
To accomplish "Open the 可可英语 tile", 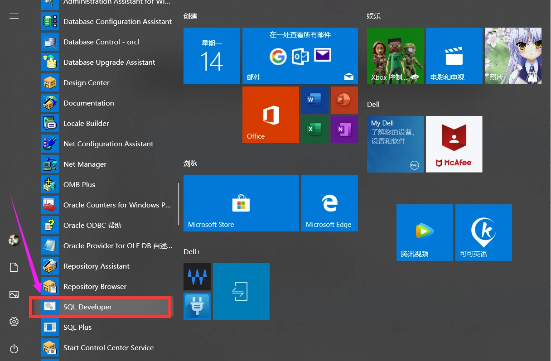I will tap(483, 232).
